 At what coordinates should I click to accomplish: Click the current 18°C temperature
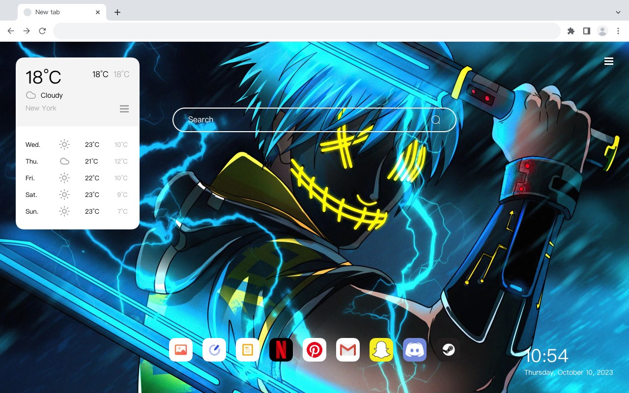[x=43, y=77]
